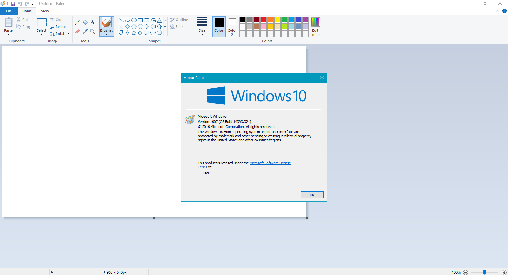Pick the Color picker eyedropper tool

[85, 31]
